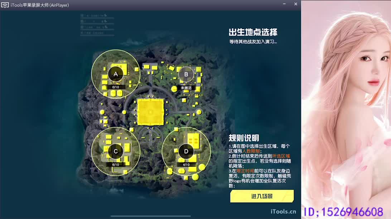Click the 进入场景 enter scene button

pos(262,196)
